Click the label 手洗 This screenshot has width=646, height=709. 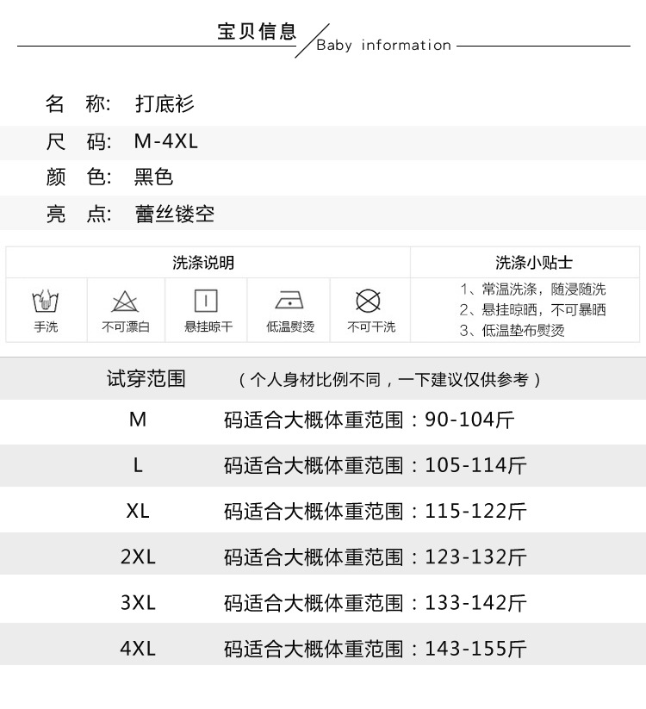click(46, 327)
